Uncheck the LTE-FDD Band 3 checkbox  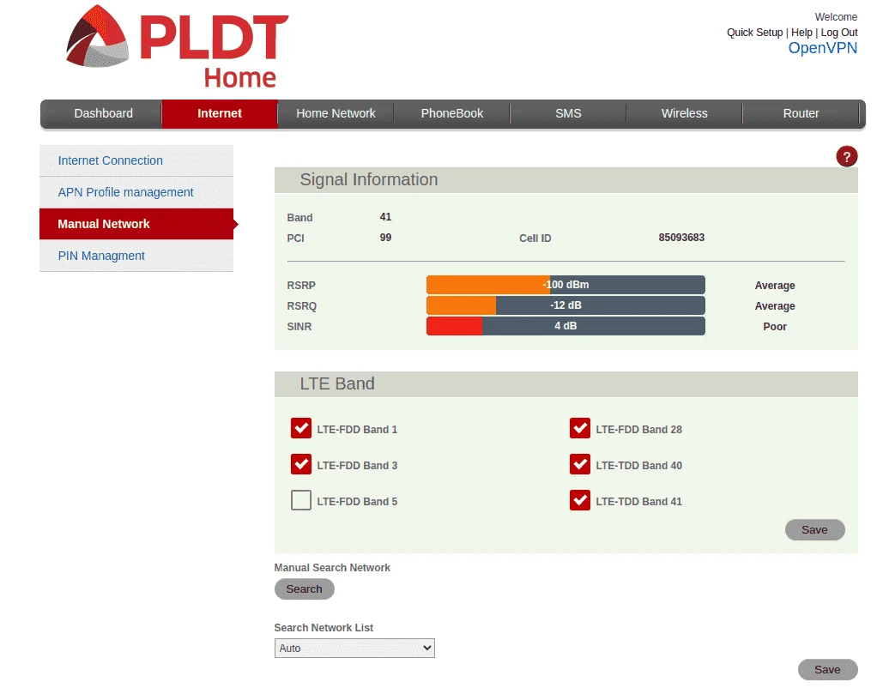(x=301, y=464)
